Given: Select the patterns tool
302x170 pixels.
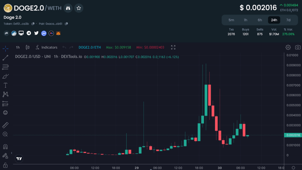Looking at the screenshot, I should click(5, 94).
